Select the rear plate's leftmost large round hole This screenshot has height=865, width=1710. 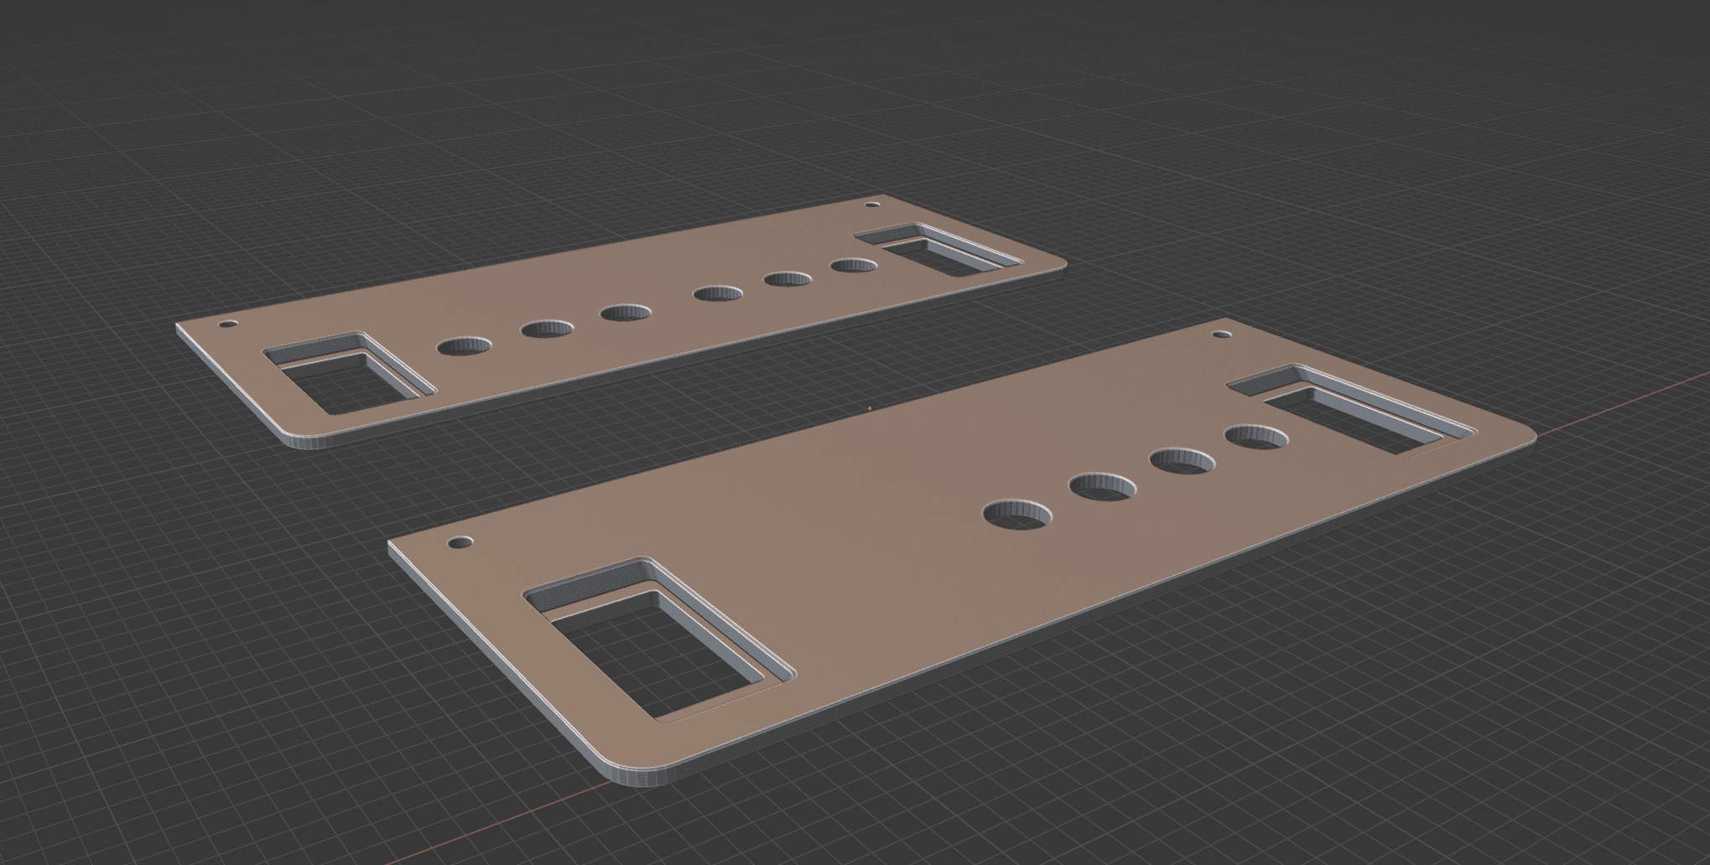coord(465,345)
